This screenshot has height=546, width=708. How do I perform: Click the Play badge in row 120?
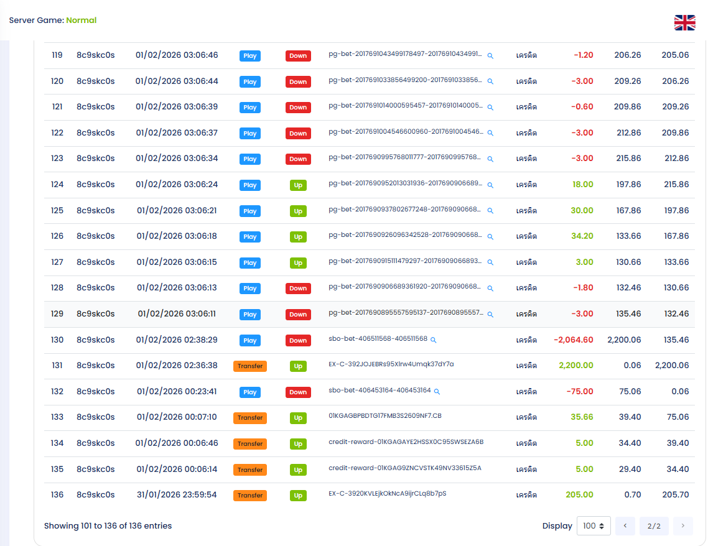tap(250, 81)
